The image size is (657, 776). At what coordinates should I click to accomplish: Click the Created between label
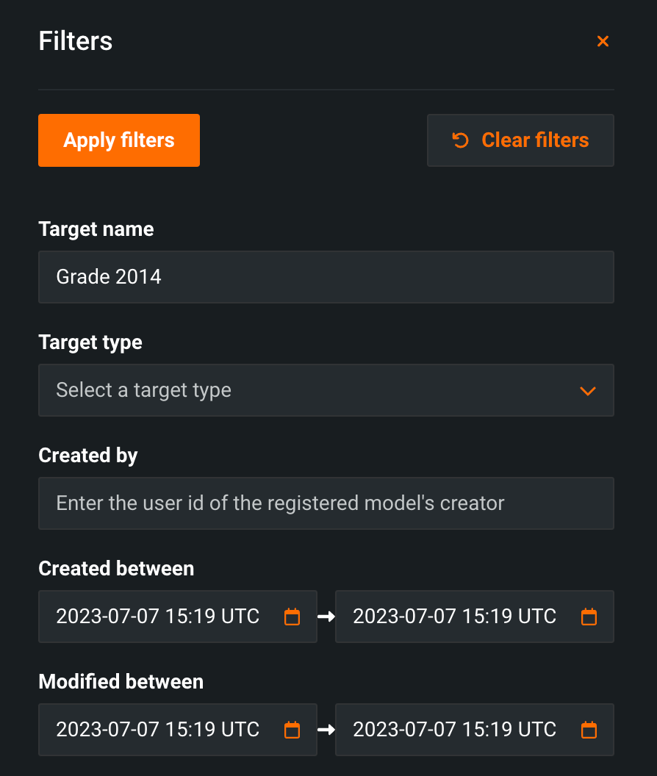(116, 569)
